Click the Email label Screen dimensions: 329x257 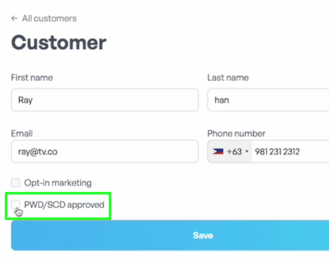click(x=22, y=134)
